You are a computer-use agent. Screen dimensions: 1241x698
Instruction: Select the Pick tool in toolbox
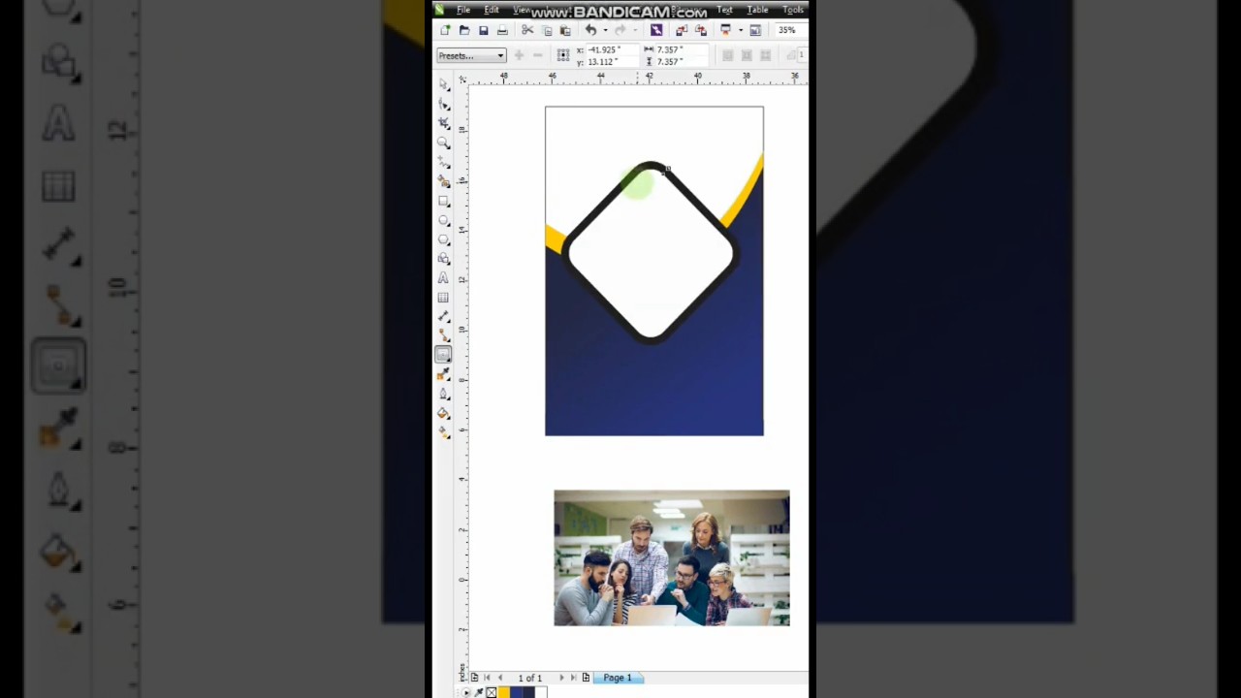click(444, 84)
